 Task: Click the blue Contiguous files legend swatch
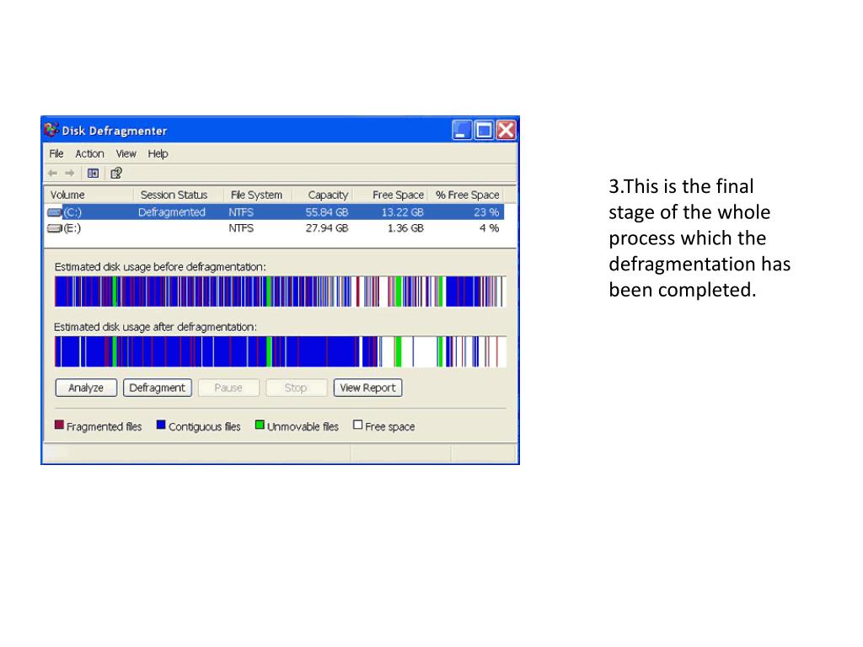point(161,425)
